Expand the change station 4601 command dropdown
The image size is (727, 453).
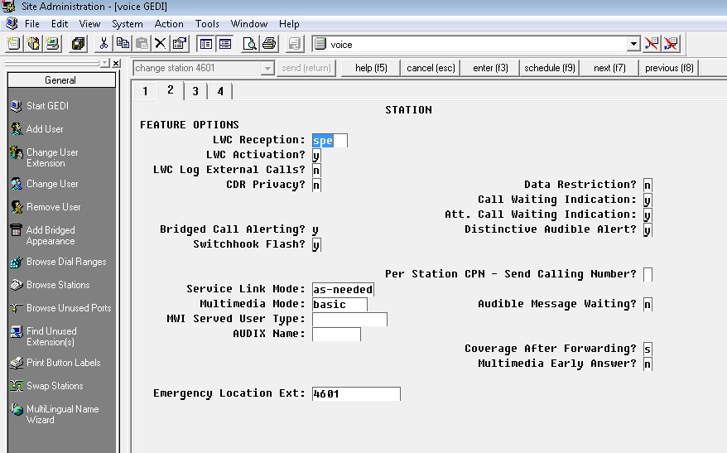267,68
